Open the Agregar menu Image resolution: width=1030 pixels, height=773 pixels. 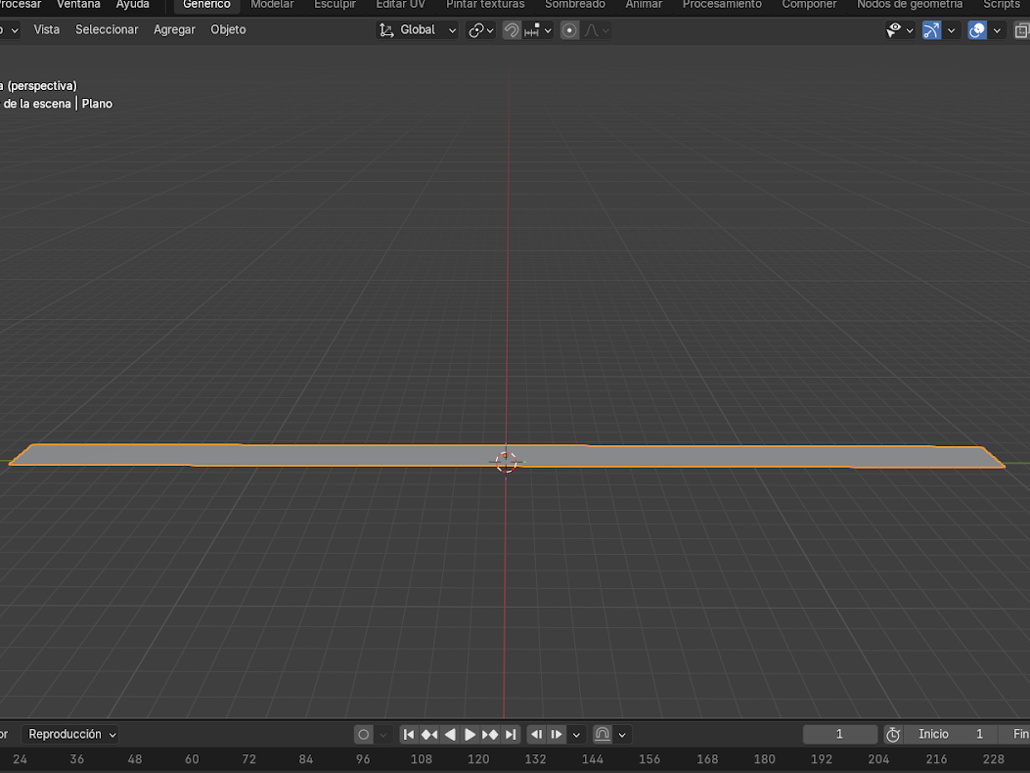click(x=174, y=30)
